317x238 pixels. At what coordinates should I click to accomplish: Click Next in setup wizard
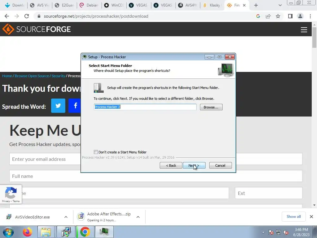194,165
